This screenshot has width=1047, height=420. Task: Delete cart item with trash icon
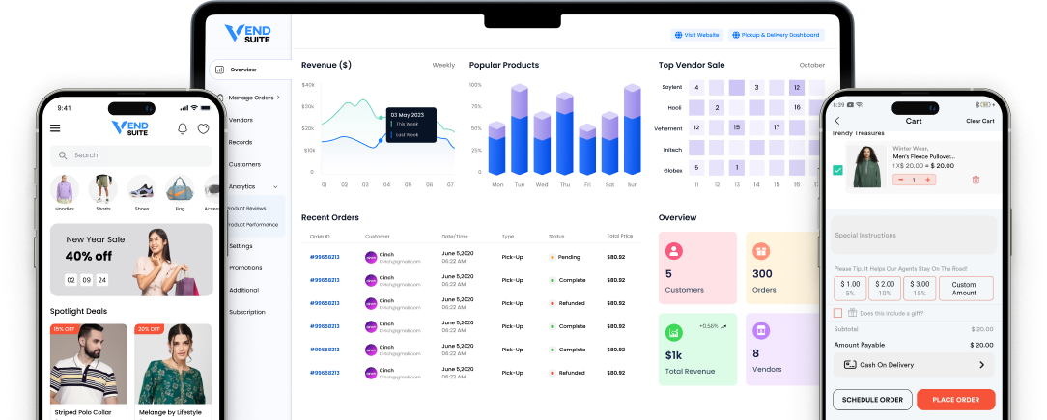[976, 180]
